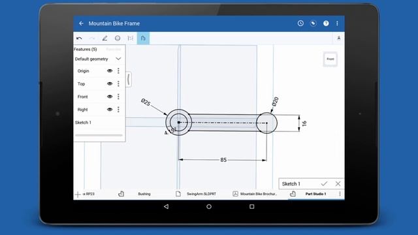The height and width of the screenshot is (235, 418).
Task: Select the 16 height dimension
Action: tap(304, 123)
